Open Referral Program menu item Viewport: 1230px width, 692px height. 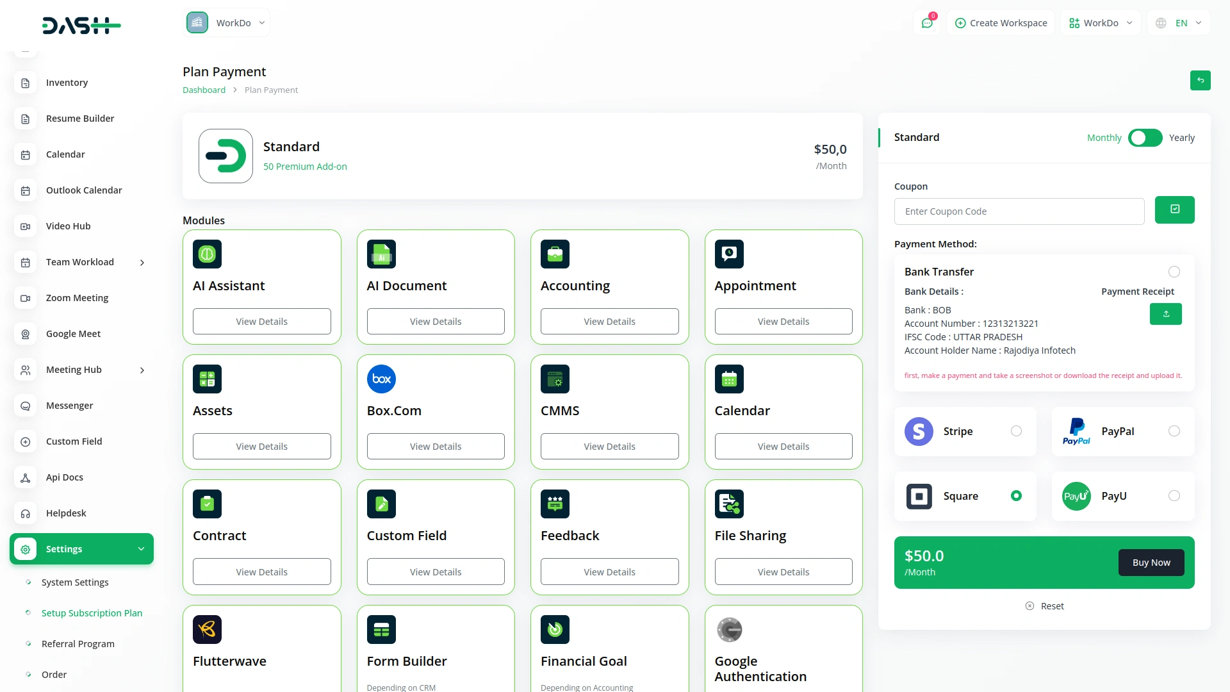78,644
